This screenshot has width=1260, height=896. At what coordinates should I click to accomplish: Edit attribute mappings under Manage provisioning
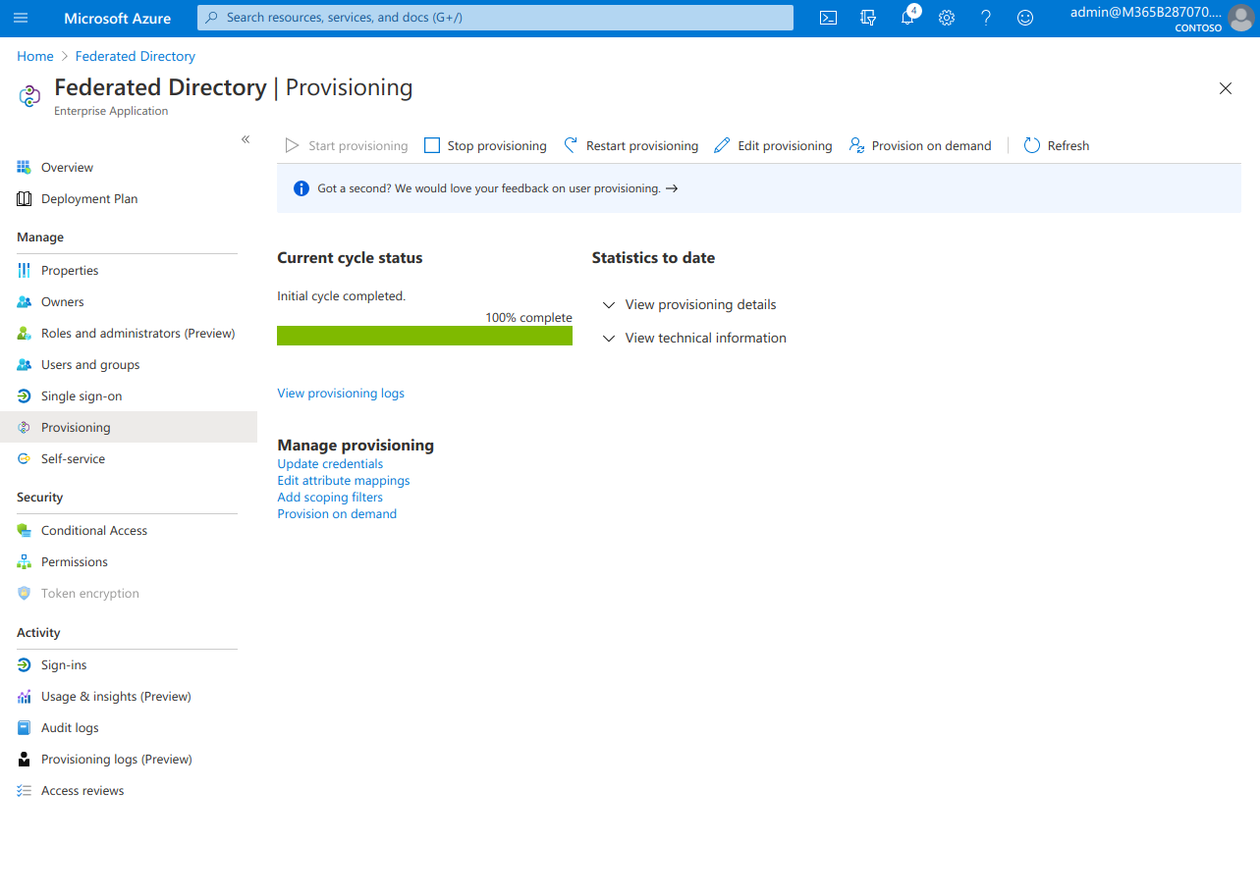click(x=343, y=480)
